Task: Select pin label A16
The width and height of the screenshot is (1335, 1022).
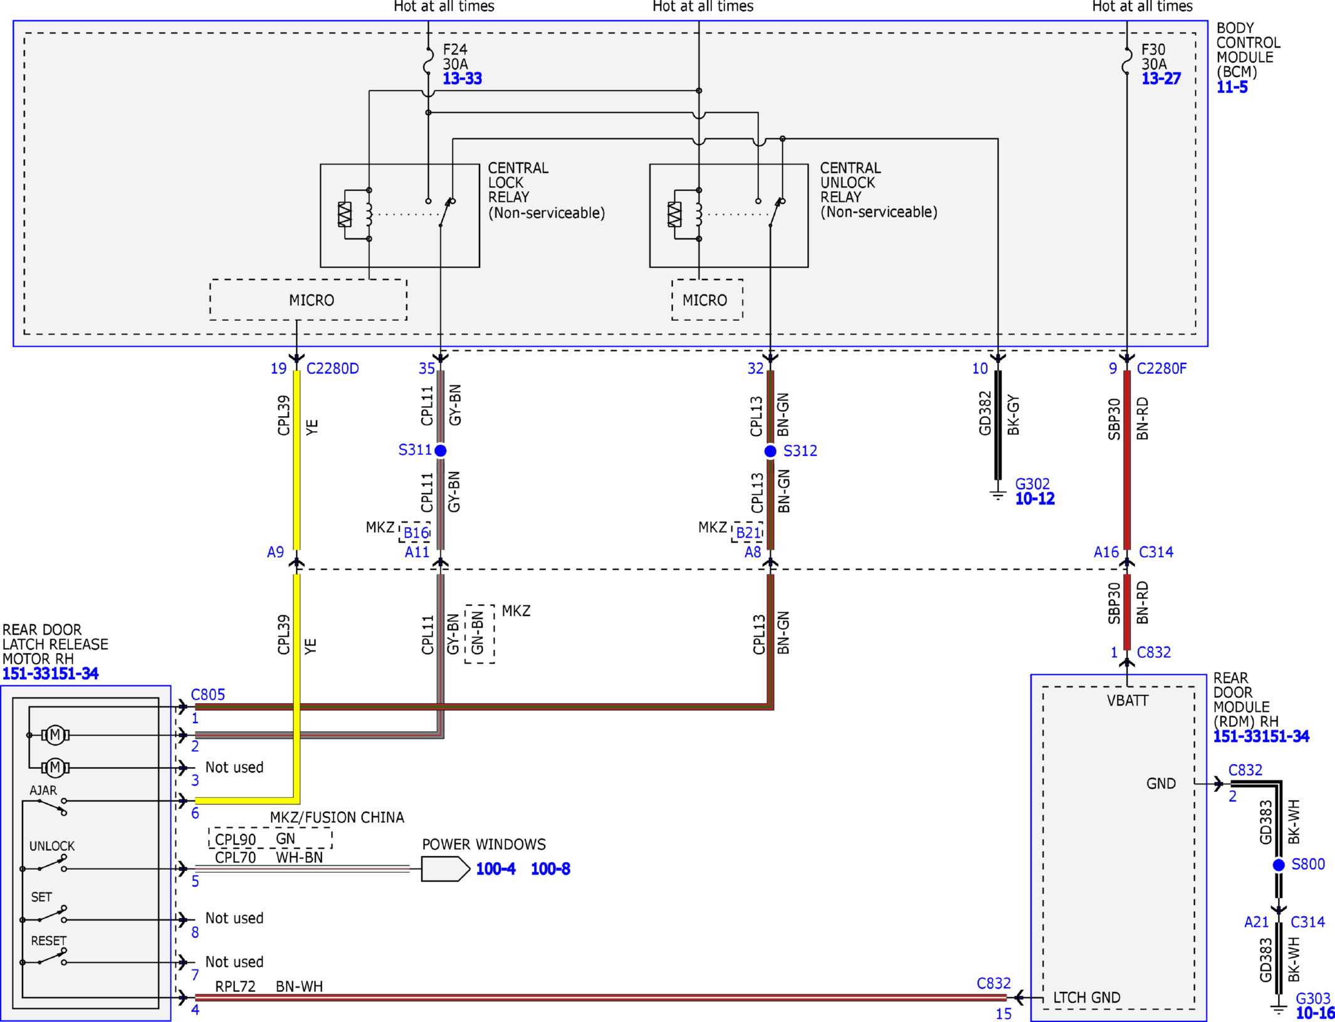Action: (x=1106, y=552)
